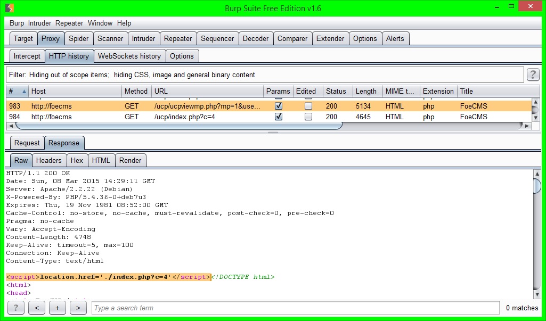Minimize the Burp Suite window
This screenshot has height=321, width=546.
pyautogui.click(x=497, y=7)
